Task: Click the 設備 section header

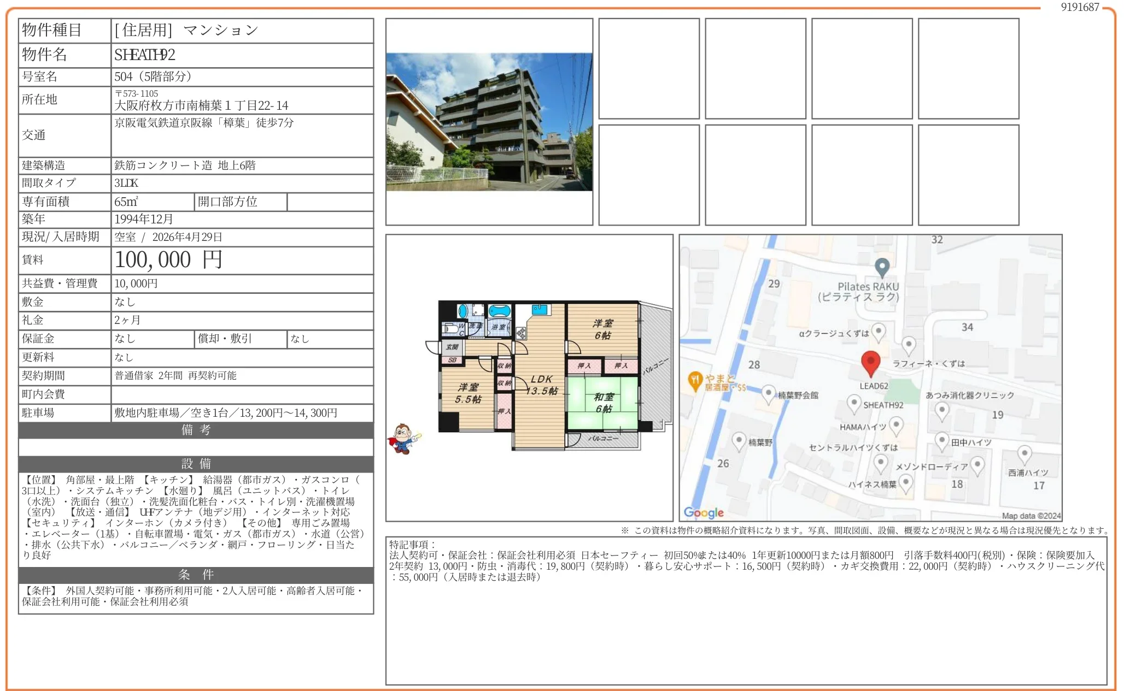Action: pyautogui.click(x=196, y=464)
